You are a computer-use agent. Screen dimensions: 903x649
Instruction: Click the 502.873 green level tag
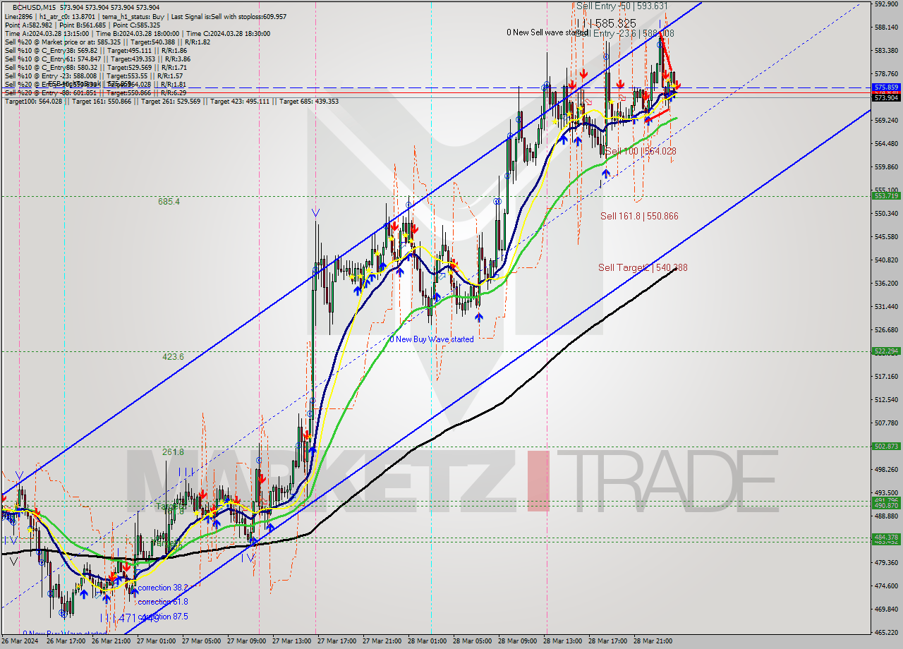coord(886,446)
